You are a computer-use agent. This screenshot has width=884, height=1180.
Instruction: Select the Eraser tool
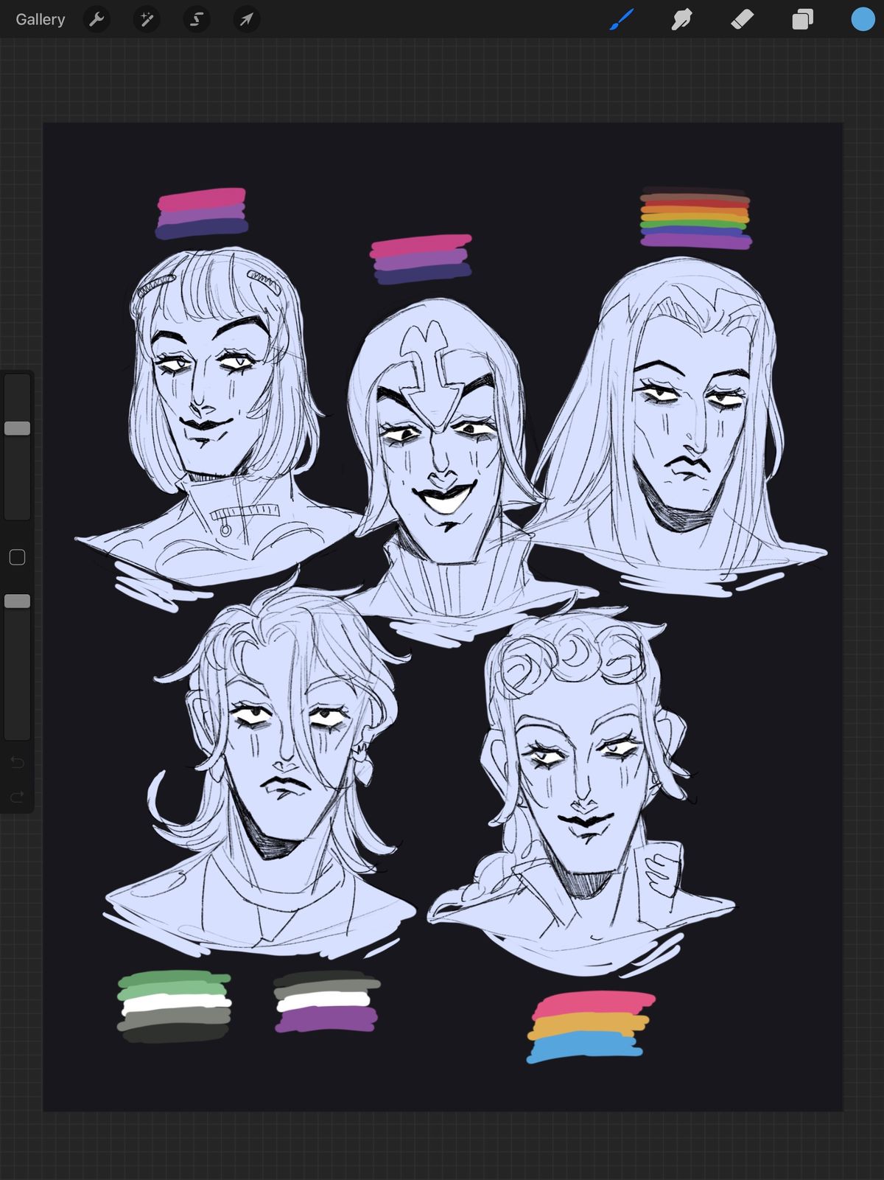[742, 20]
